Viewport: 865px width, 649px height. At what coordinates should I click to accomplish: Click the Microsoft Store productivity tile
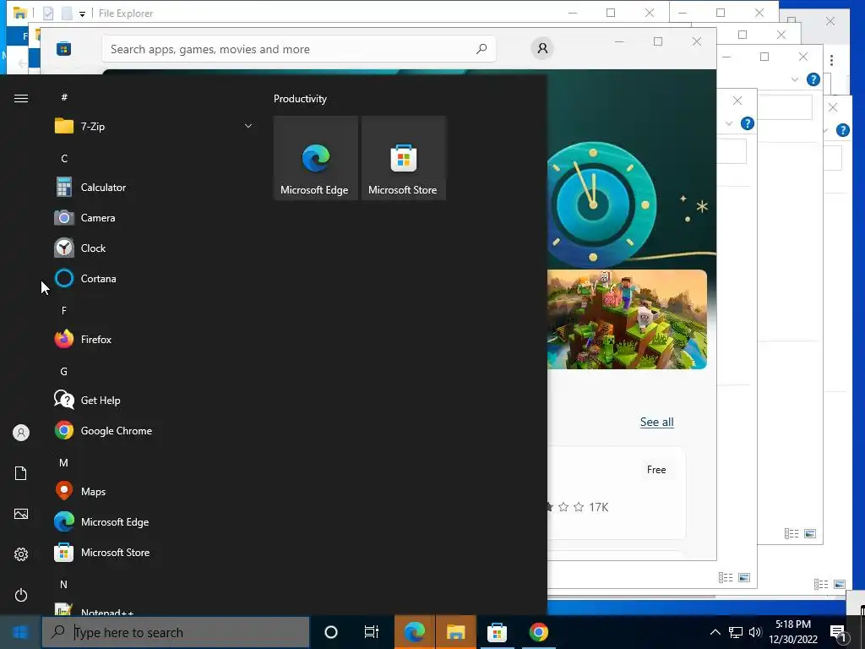click(403, 158)
